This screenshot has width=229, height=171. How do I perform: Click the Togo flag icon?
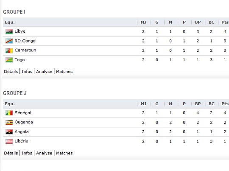9,60
